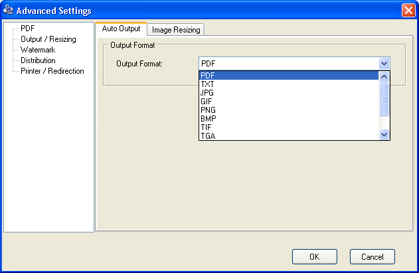Select PDF in the settings tree
The height and width of the screenshot is (273, 419).
28,29
